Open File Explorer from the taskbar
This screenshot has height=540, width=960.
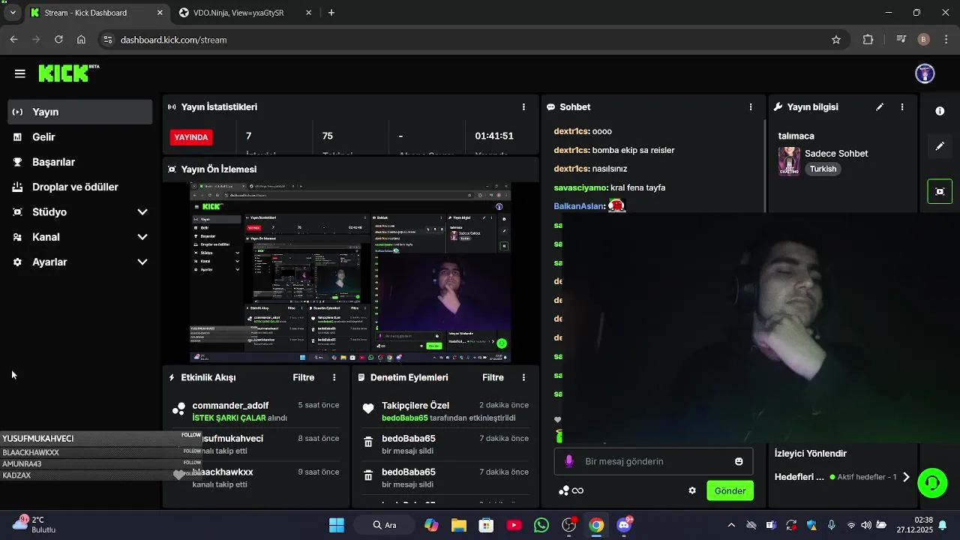pyautogui.click(x=458, y=525)
